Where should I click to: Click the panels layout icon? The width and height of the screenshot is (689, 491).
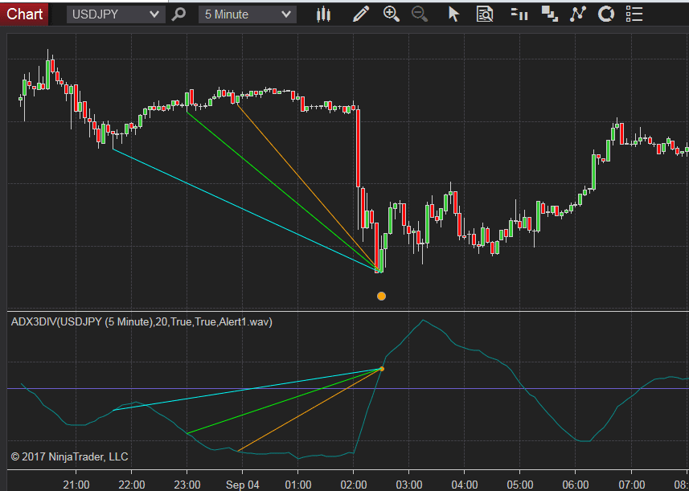click(549, 14)
